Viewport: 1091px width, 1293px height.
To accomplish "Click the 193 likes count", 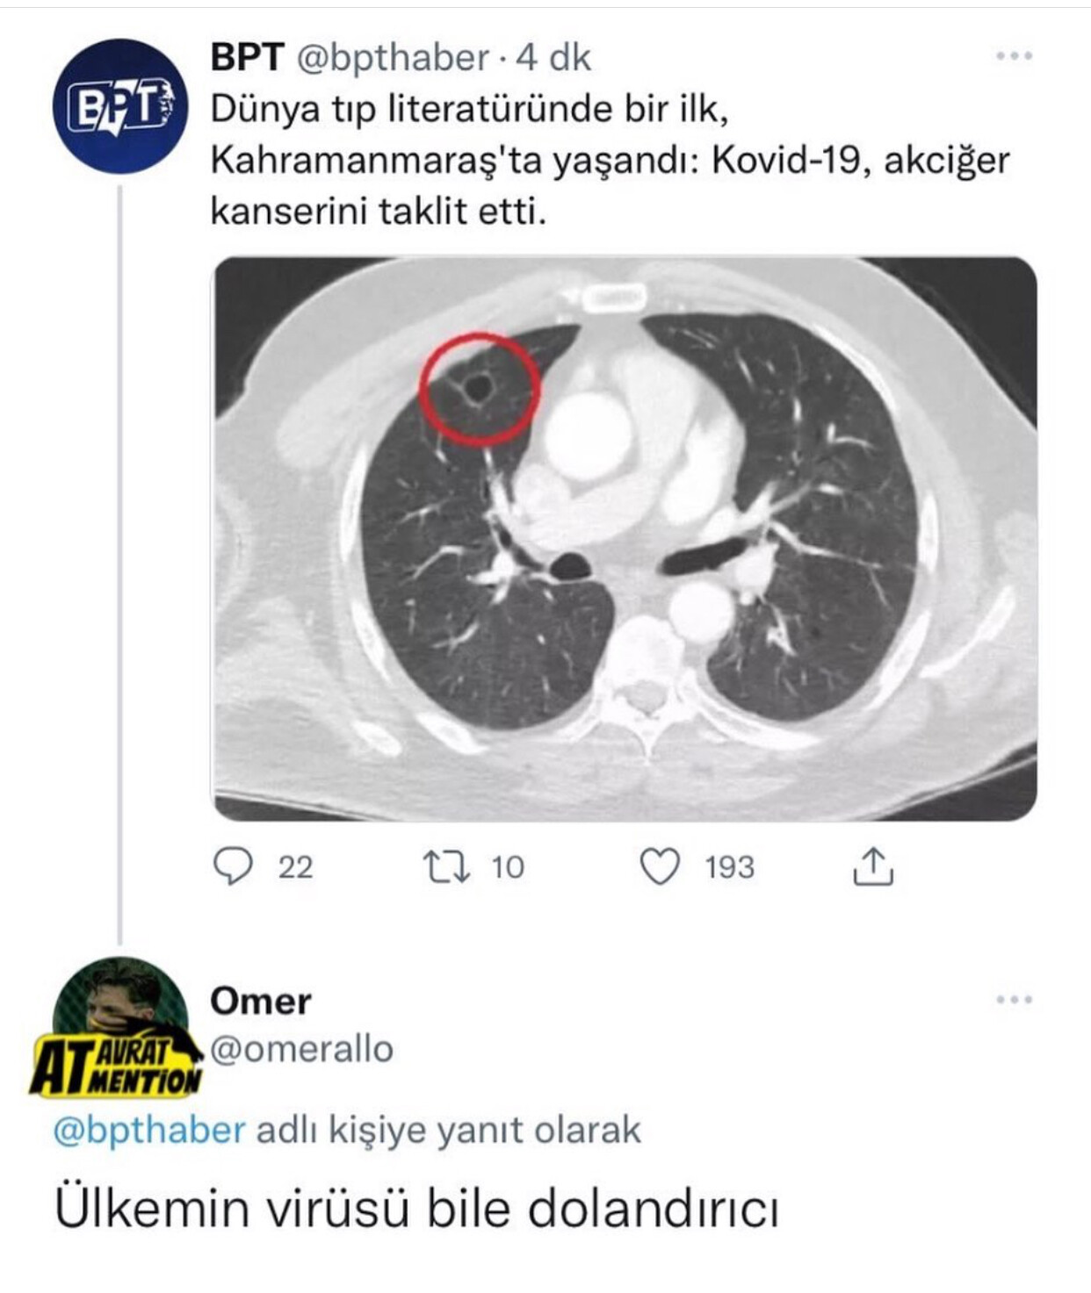I will point(729,867).
